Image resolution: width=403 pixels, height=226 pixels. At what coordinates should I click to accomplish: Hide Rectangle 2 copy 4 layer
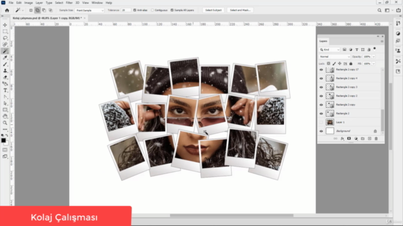(x=321, y=78)
